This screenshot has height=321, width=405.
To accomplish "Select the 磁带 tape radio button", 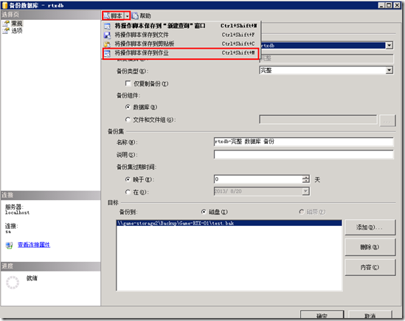I will click(x=302, y=212).
